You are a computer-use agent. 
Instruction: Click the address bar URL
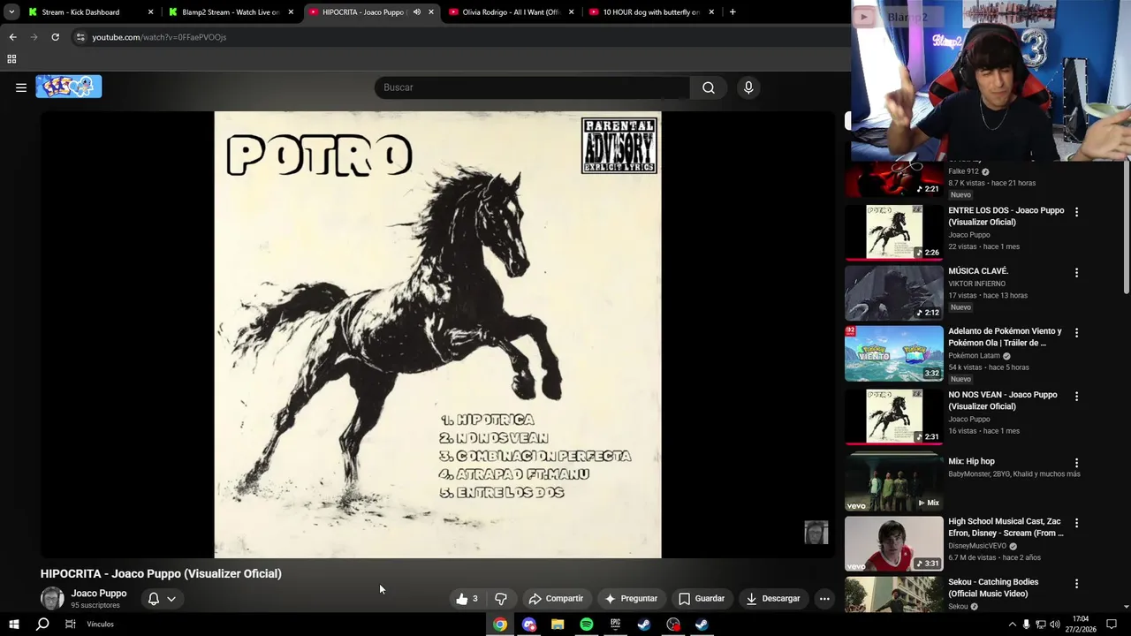click(x=159, y=37)
